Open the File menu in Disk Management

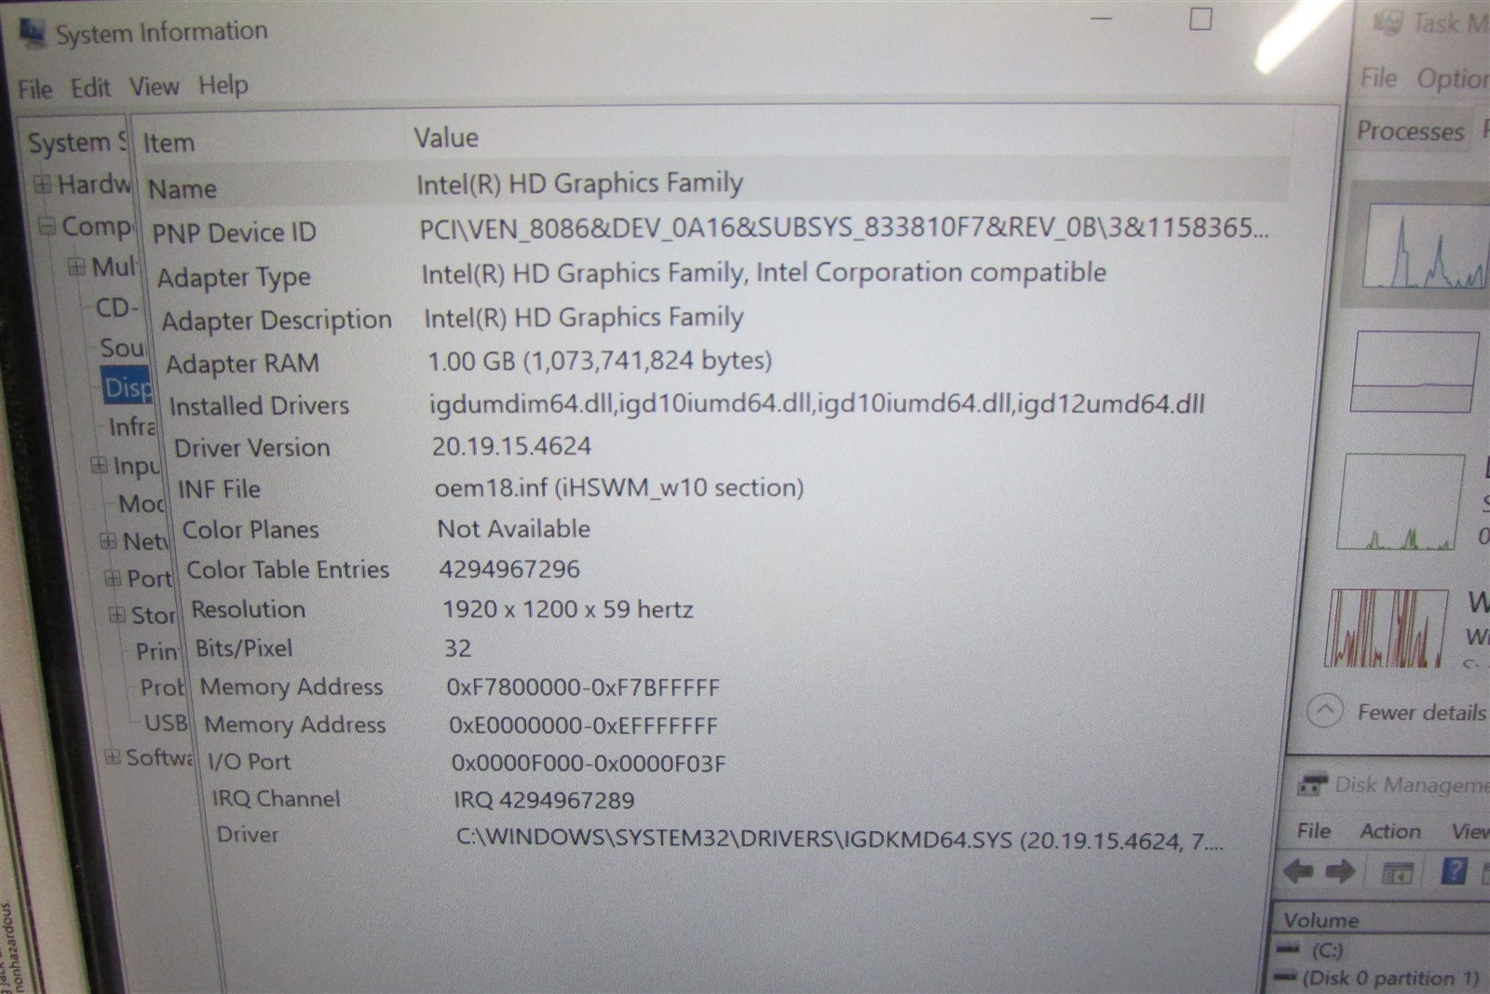[x=1314, y=831]
